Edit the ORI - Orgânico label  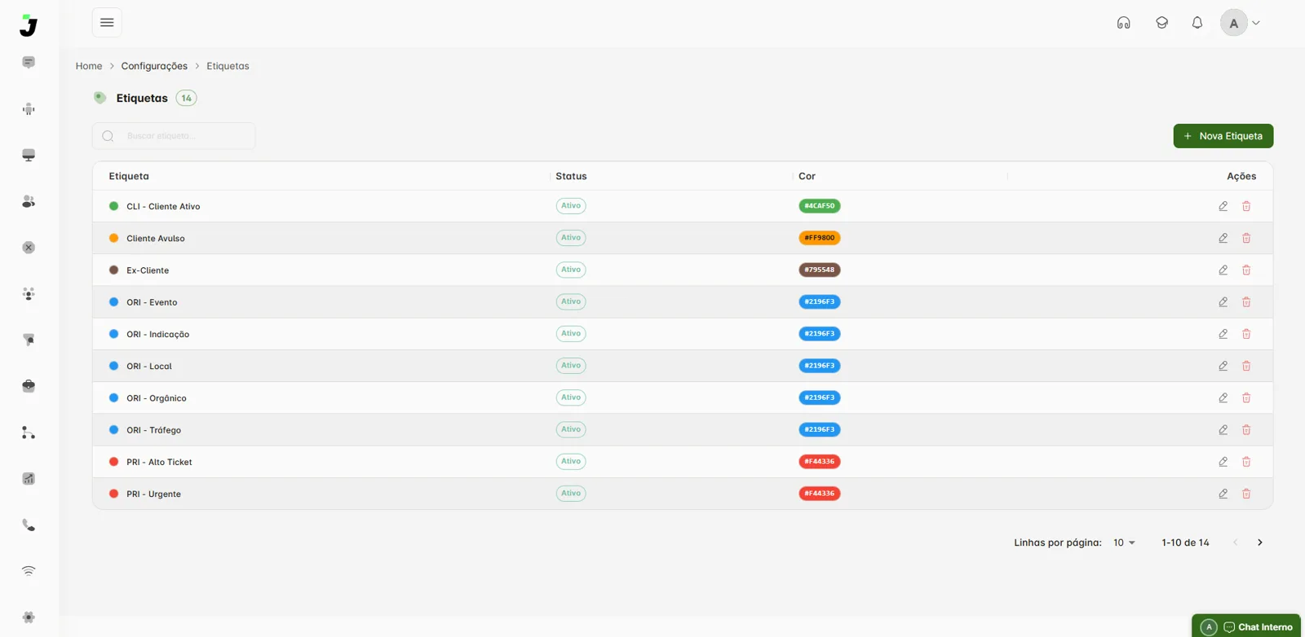point(1223,398)
